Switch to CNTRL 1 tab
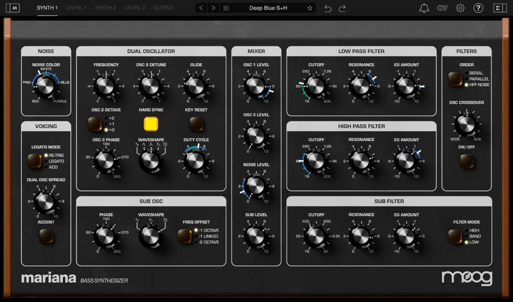This screenshot has width=513, height=302. [x=76, y=8]
